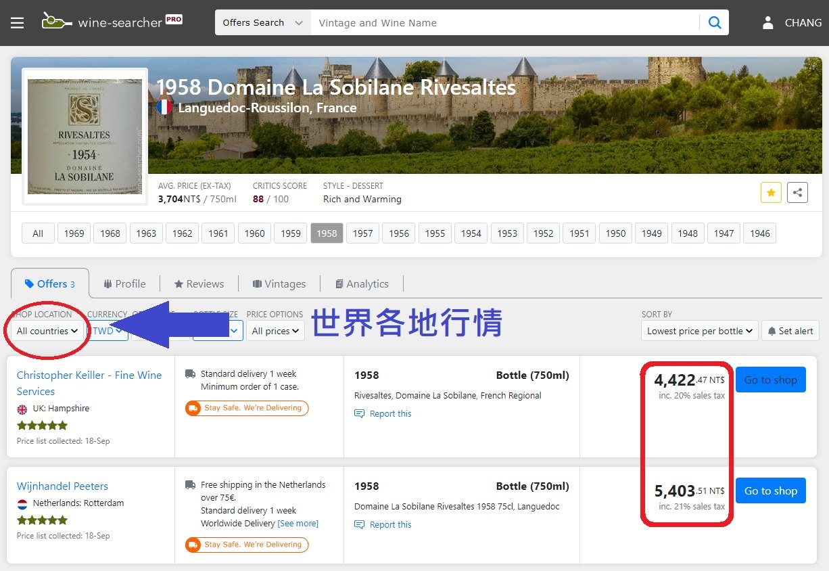The height and width of the screenshot is (571, 829).
Task: Select the All vintages button
Action: (38, 233)
